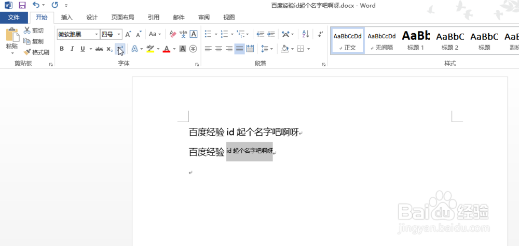This screenshot has width=519, height=246.
Task: Open the Change Case (Aa) dropdown
Action: [x=155, y=34]
